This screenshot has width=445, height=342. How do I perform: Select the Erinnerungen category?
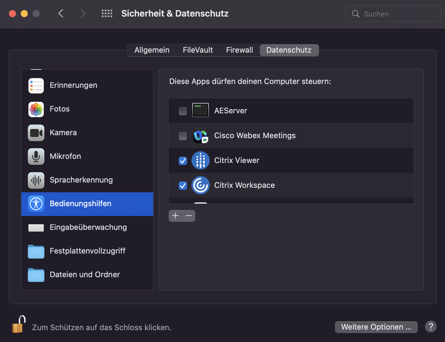(x=73, y=85)
